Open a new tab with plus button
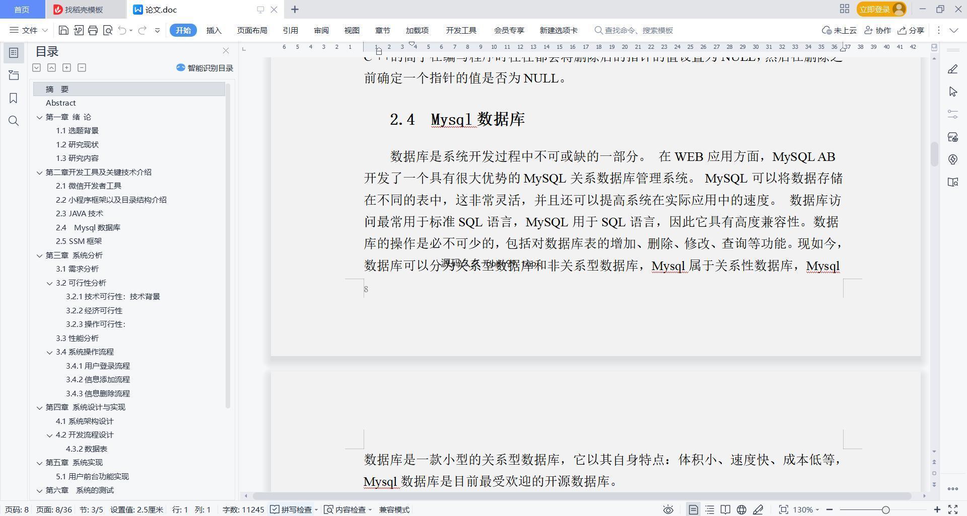 tap(295, 9)
